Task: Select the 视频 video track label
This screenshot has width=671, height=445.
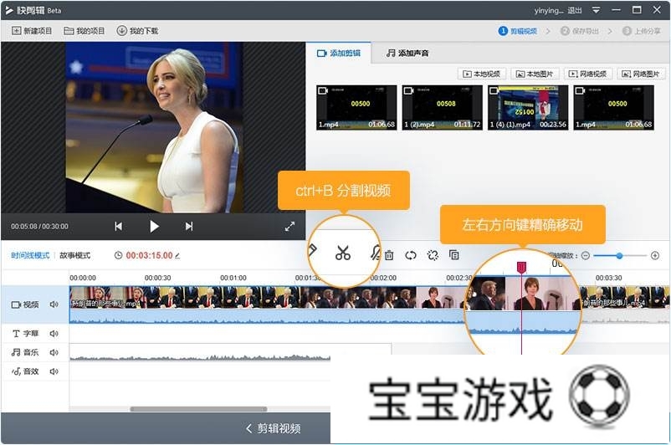Action: [x=25, y=304]
